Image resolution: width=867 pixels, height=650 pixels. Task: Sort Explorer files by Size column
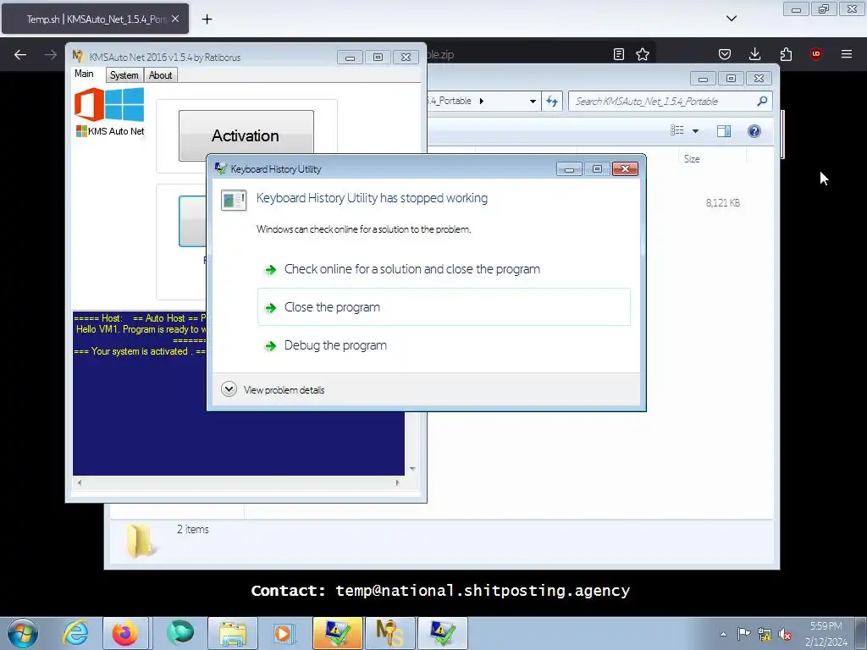click(x=692, y=159)
